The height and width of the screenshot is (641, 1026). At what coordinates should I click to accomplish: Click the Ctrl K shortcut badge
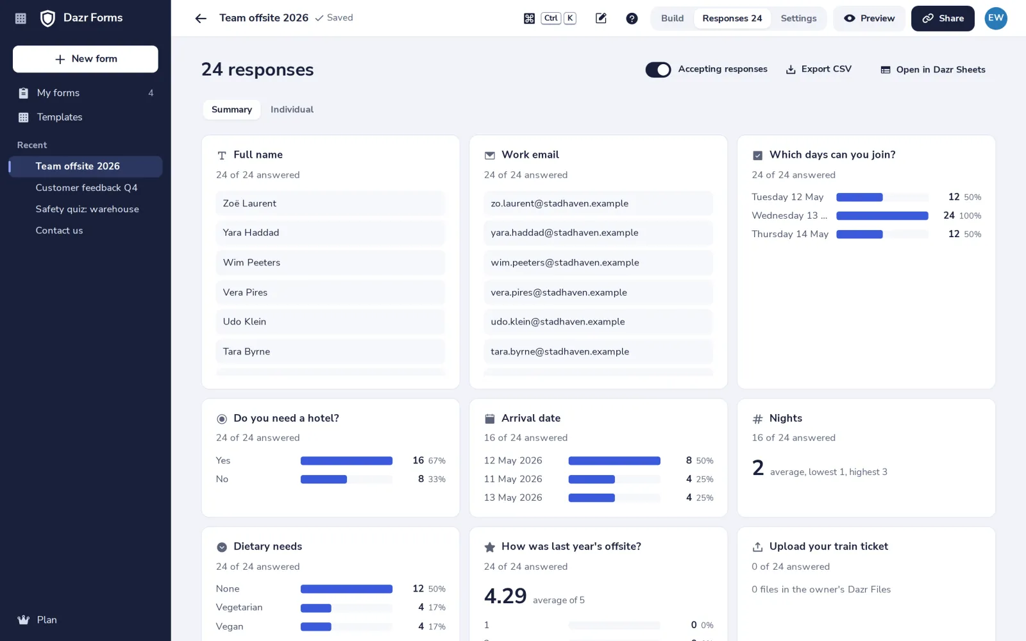click(x=559, y=19)
